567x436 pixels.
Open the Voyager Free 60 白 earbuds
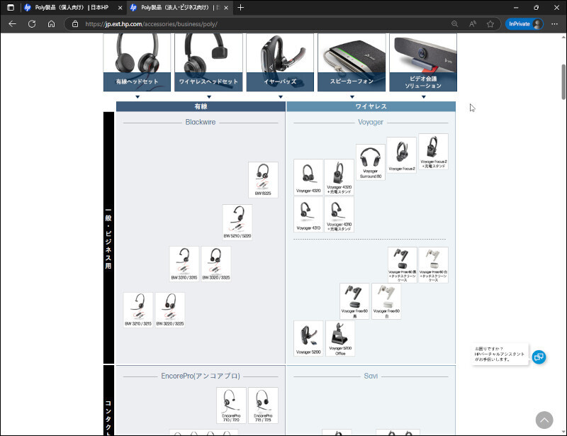(x=386, y=301)
